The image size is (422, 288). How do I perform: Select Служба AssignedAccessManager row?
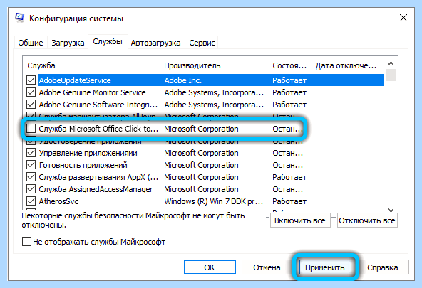click(x=205, y=189)
